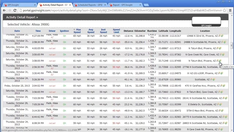
Task: Bookmark this page with the star icon
Action: [224, 10]
